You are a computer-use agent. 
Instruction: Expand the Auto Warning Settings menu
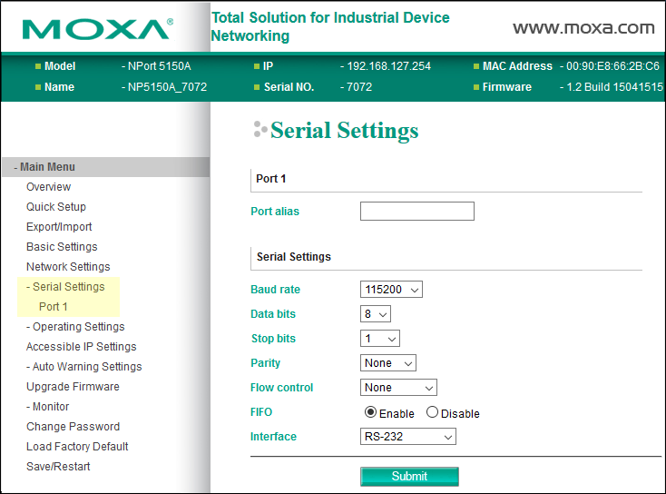click(x=83, y=367)
